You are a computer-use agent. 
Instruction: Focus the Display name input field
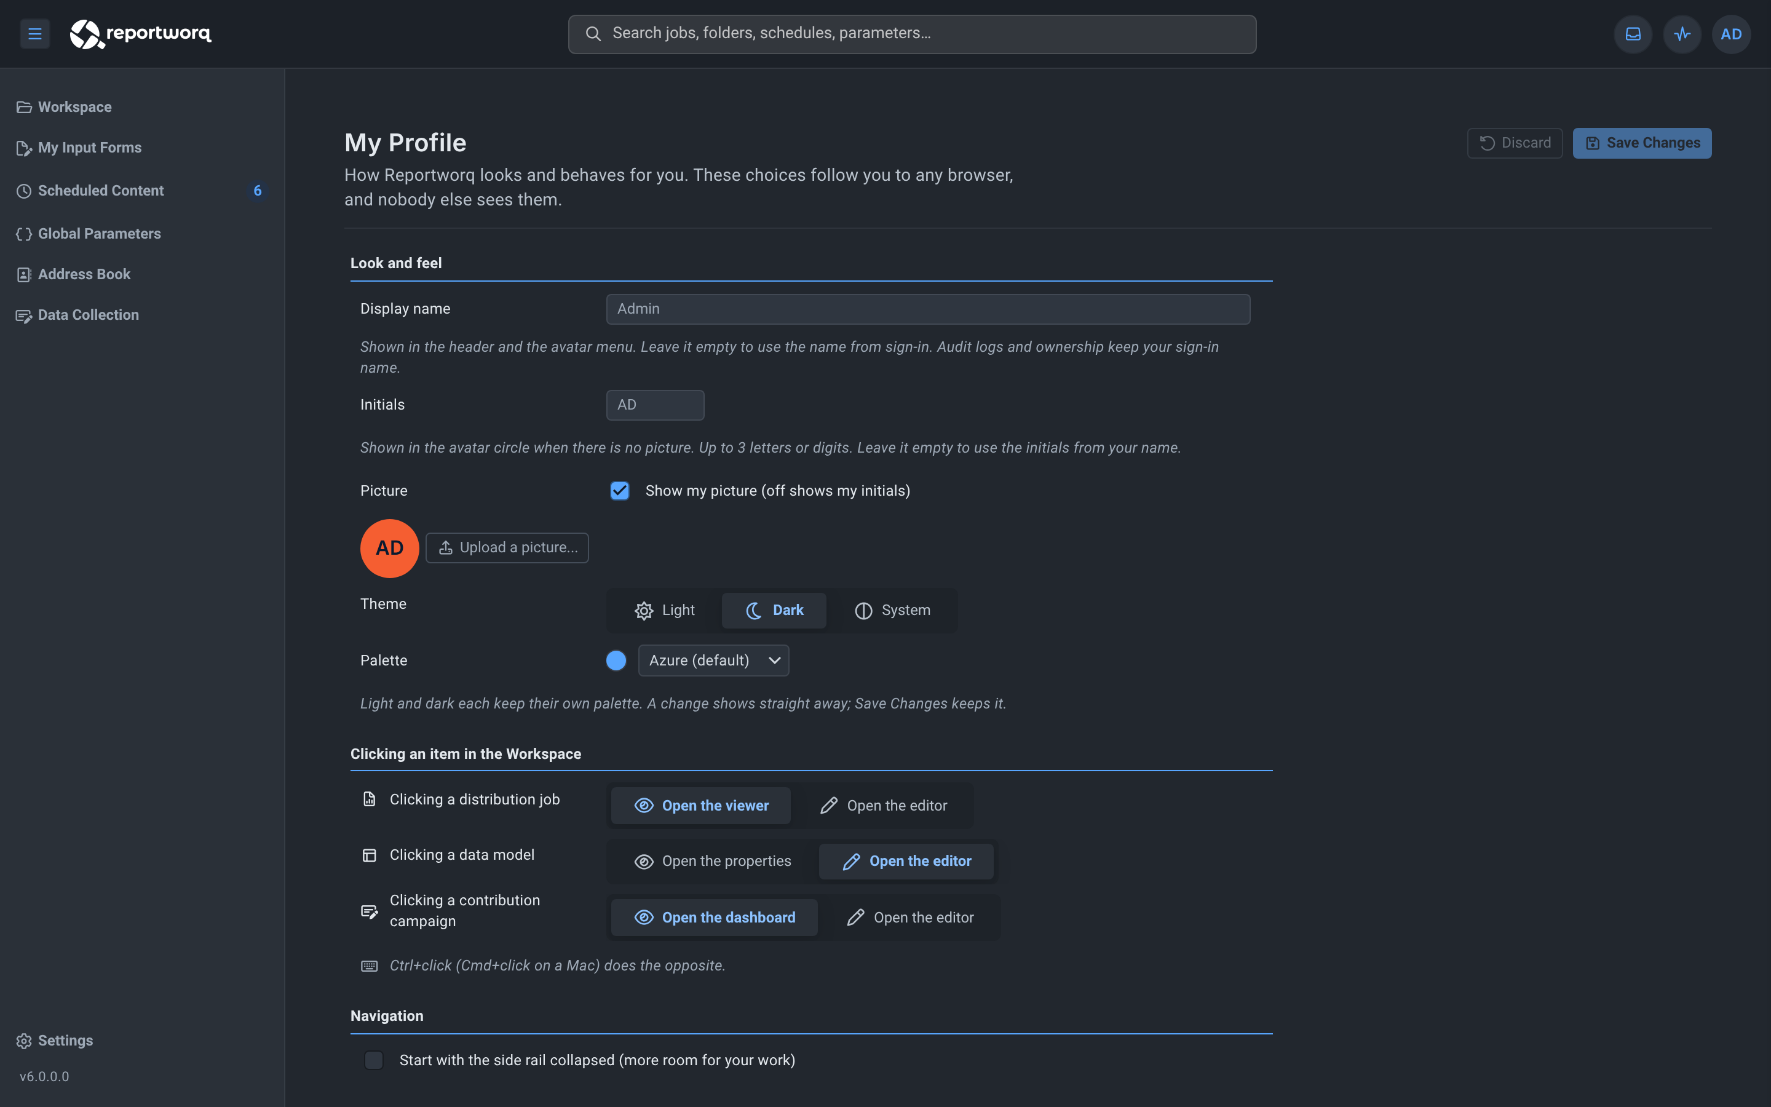click(x=928, y=309)
